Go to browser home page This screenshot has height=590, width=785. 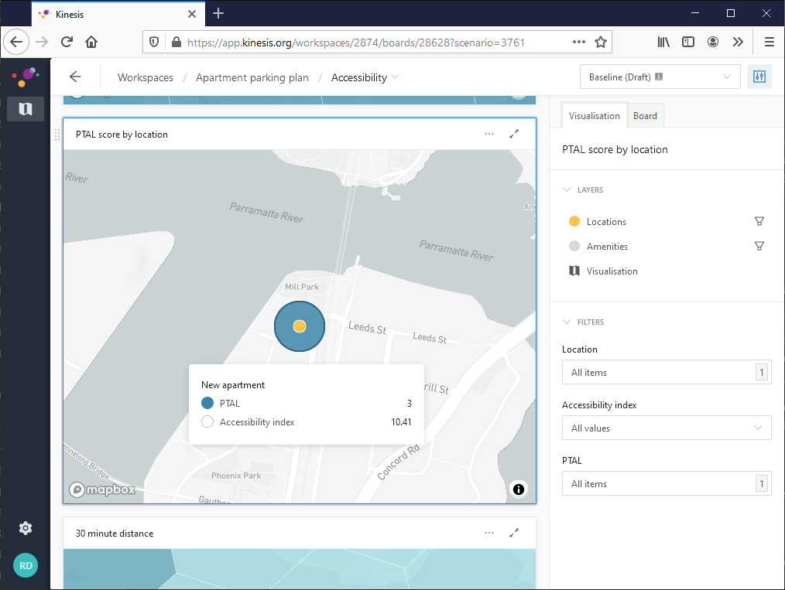point(91,42)
